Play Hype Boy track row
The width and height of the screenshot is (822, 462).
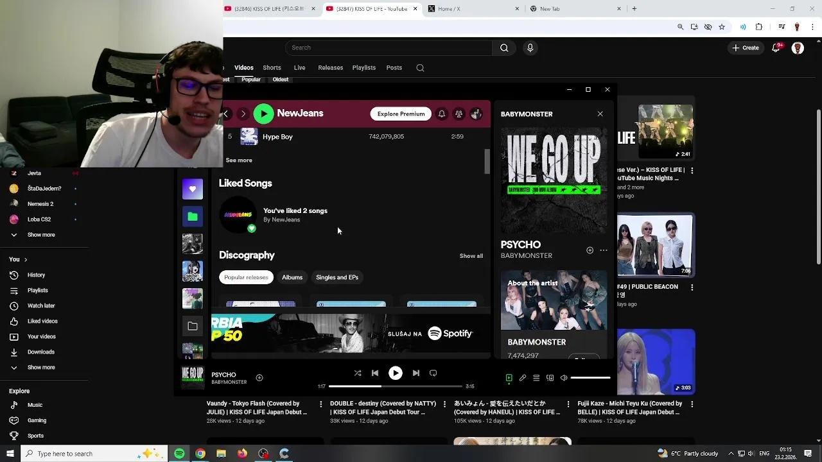click(350, 137)
